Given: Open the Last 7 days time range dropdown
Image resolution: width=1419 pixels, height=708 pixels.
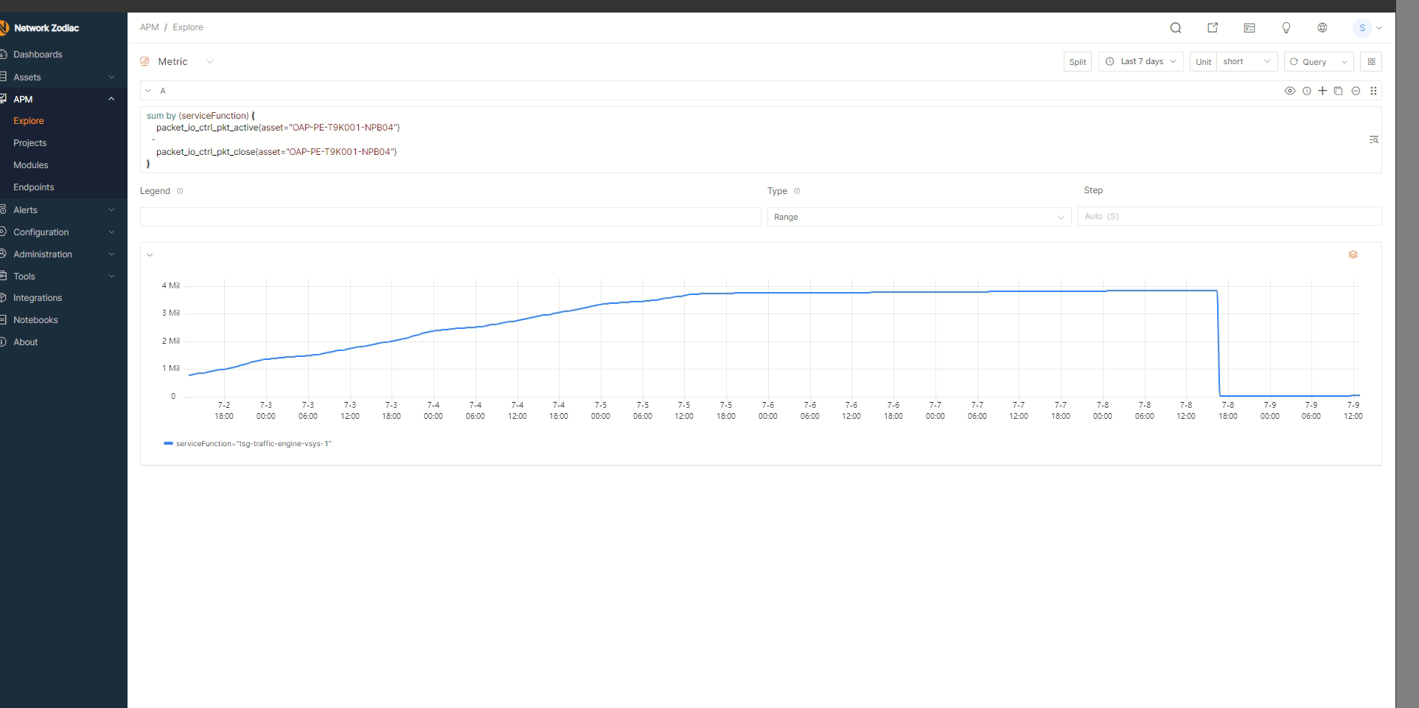Looking at the screenshot, I should point(1140,62).
